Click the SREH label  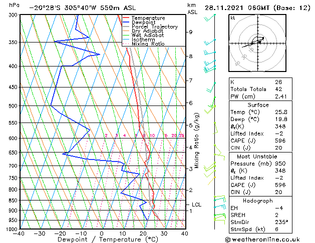point(238,215)
